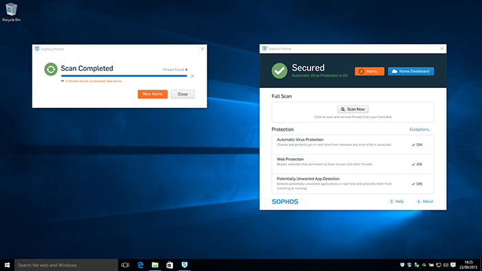Open the Exceptions... link
482x271 pixels.
pos(420,129)
